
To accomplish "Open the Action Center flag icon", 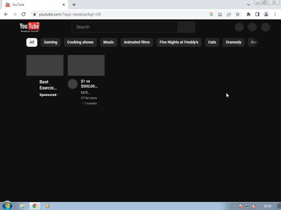I will coord(241,206).
